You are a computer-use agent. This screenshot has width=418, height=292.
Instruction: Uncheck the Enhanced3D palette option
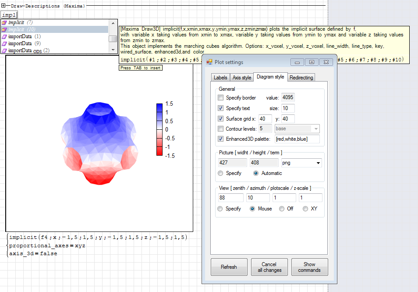coord(221,139)
